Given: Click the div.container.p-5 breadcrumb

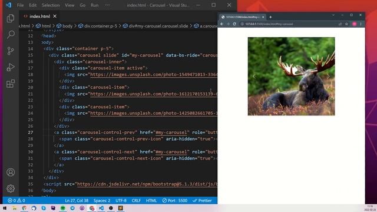Looking at the screenshot, I should tap(98, 26).
